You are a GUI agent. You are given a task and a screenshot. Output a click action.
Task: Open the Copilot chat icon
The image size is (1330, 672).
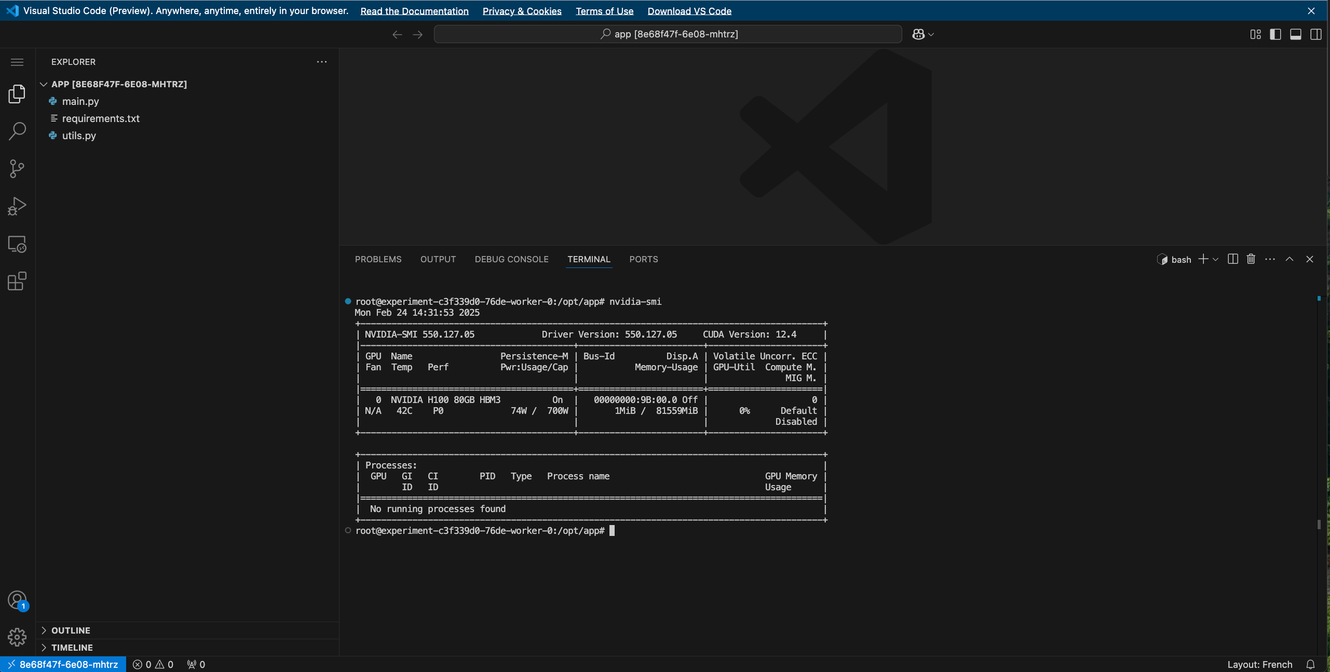[918, 34]
